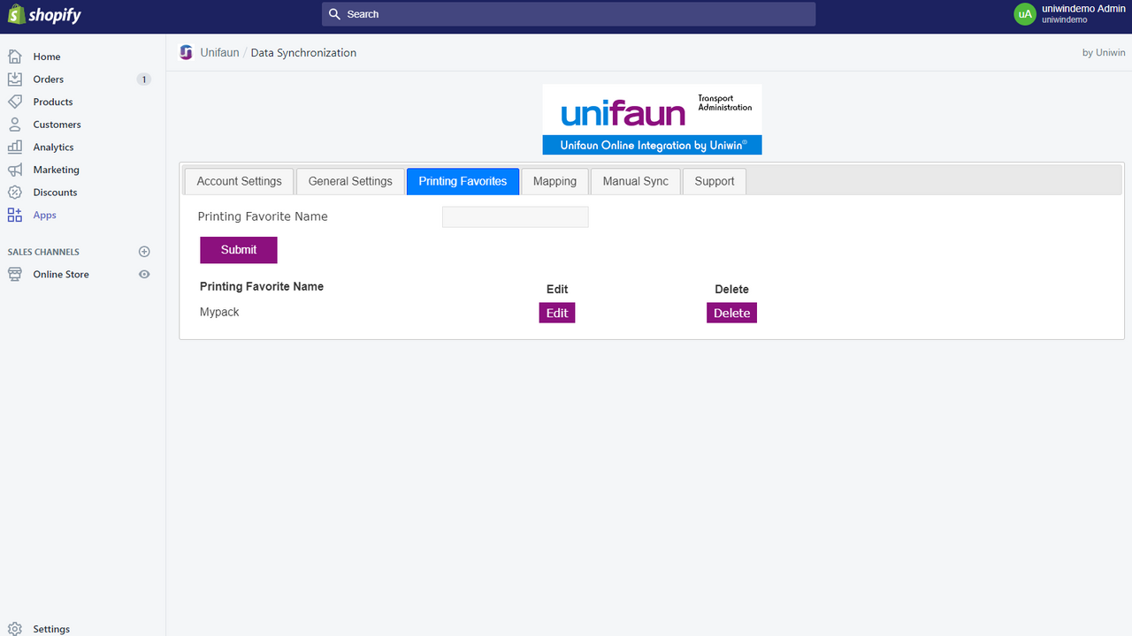1132x636 pixels.
Task: Open Settings at sidebar bottom
Action: [x=51, y=629]
